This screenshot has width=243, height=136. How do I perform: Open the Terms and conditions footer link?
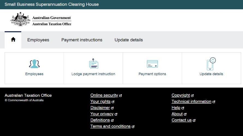tap(110, 126)
